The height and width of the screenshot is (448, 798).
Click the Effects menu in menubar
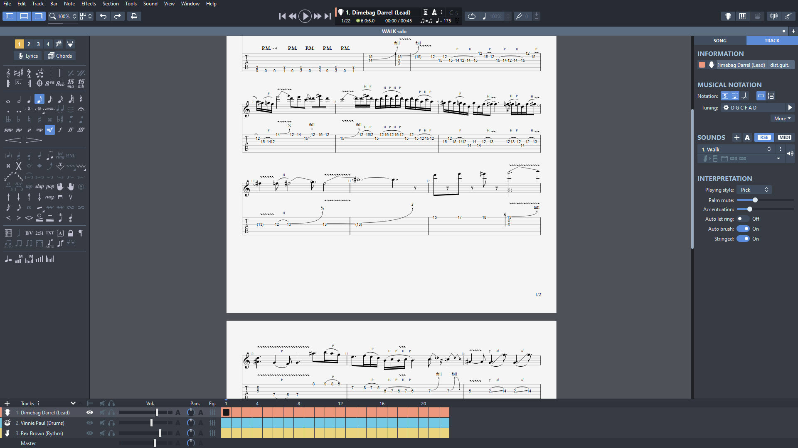tap(88, 4)
